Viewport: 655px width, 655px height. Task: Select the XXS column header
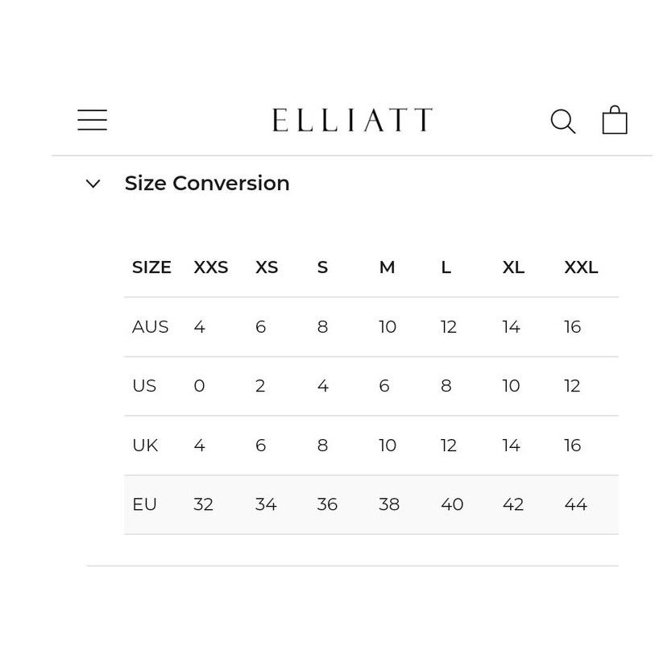pyautogui.click(x=210, y=267)
